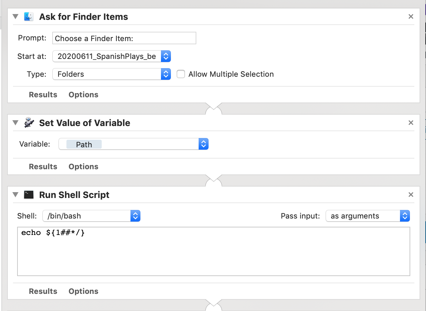Remove the Ask for Finder Items action
This screenshot has height=311, width=426.
[411, 16]
